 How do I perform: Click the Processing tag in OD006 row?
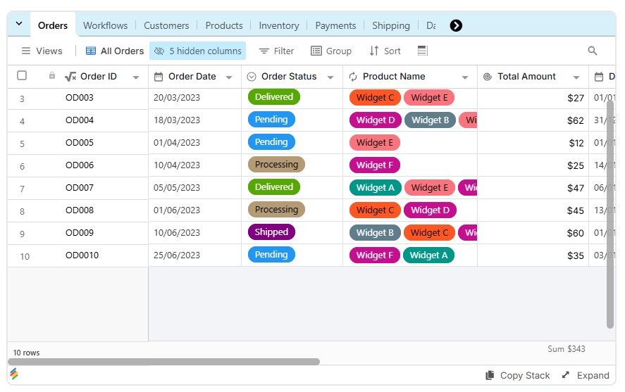click(276, 165)
